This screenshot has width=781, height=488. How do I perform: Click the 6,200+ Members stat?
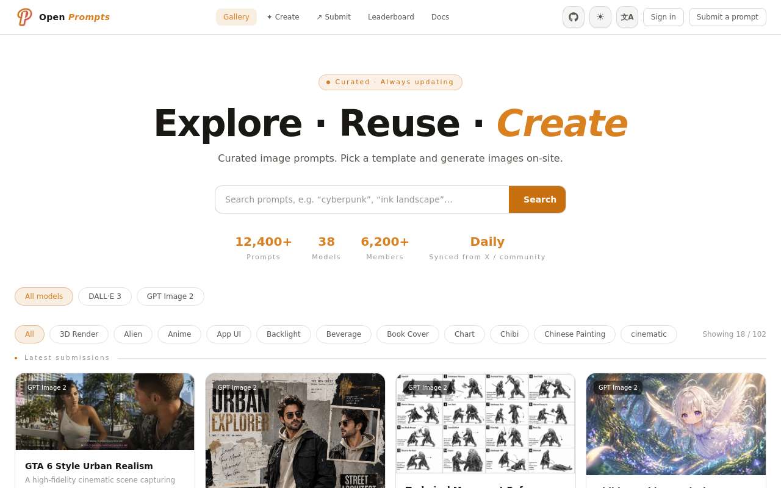click(x=385, y=248)
